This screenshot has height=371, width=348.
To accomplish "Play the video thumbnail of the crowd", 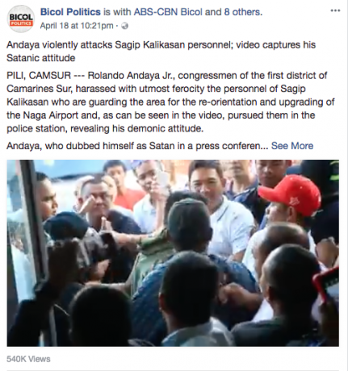I will pos(173,253).
